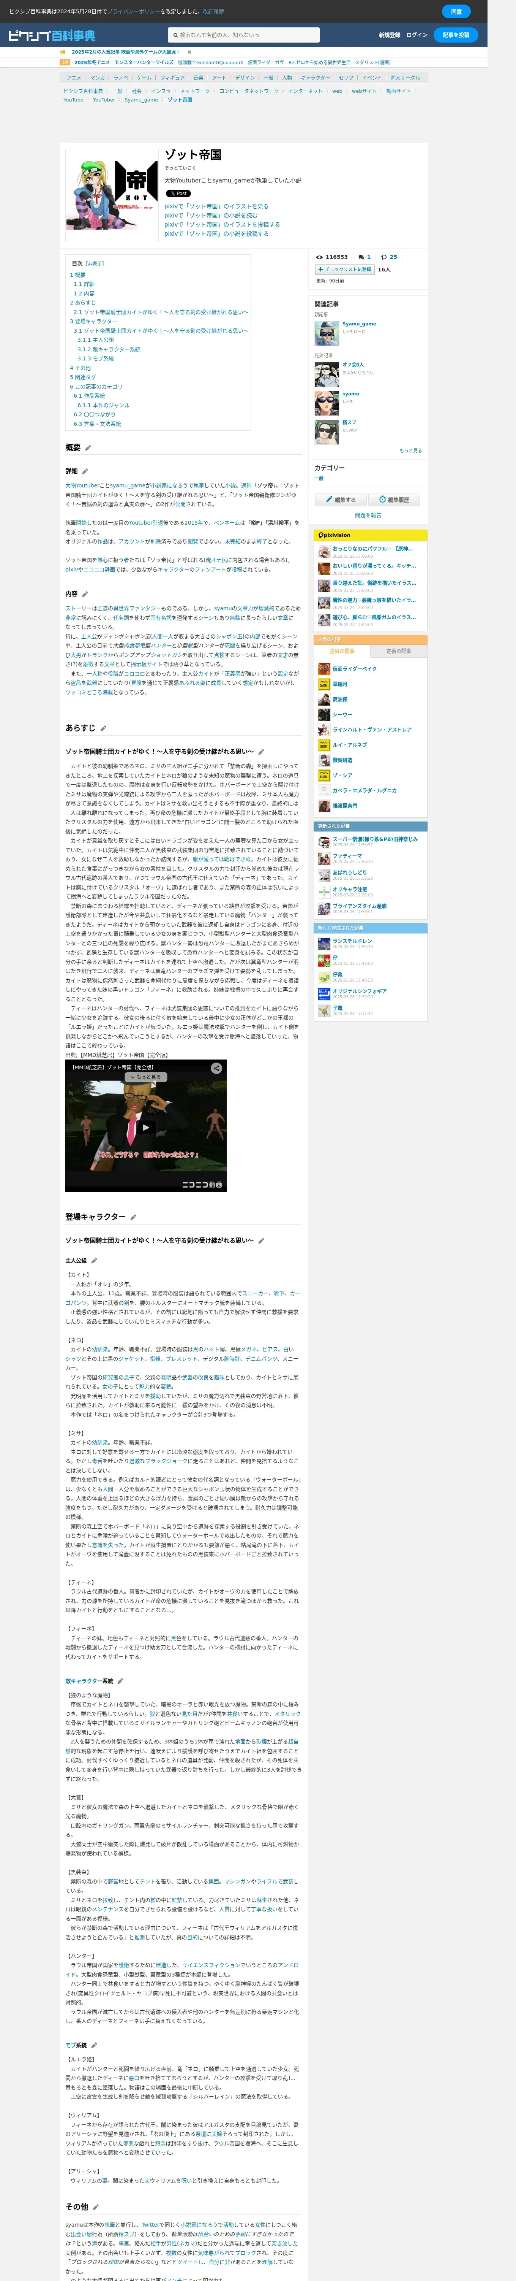Open the ランスデルドレン new article icon
The height and width of the screenshot is (2281, 516).
(324, 944)
